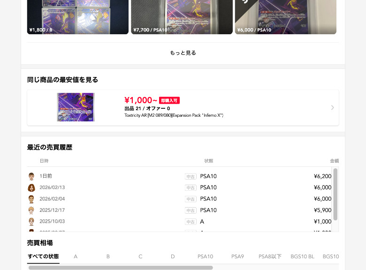Click もっと見る to show more listings

coord(183,53)
